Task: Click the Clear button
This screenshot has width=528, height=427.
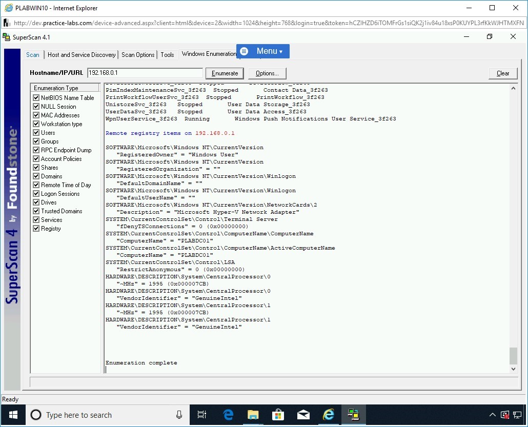Action: (x=502, y=73)
